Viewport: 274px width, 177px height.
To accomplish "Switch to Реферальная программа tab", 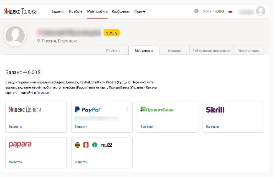I will (x=211, y=50).
